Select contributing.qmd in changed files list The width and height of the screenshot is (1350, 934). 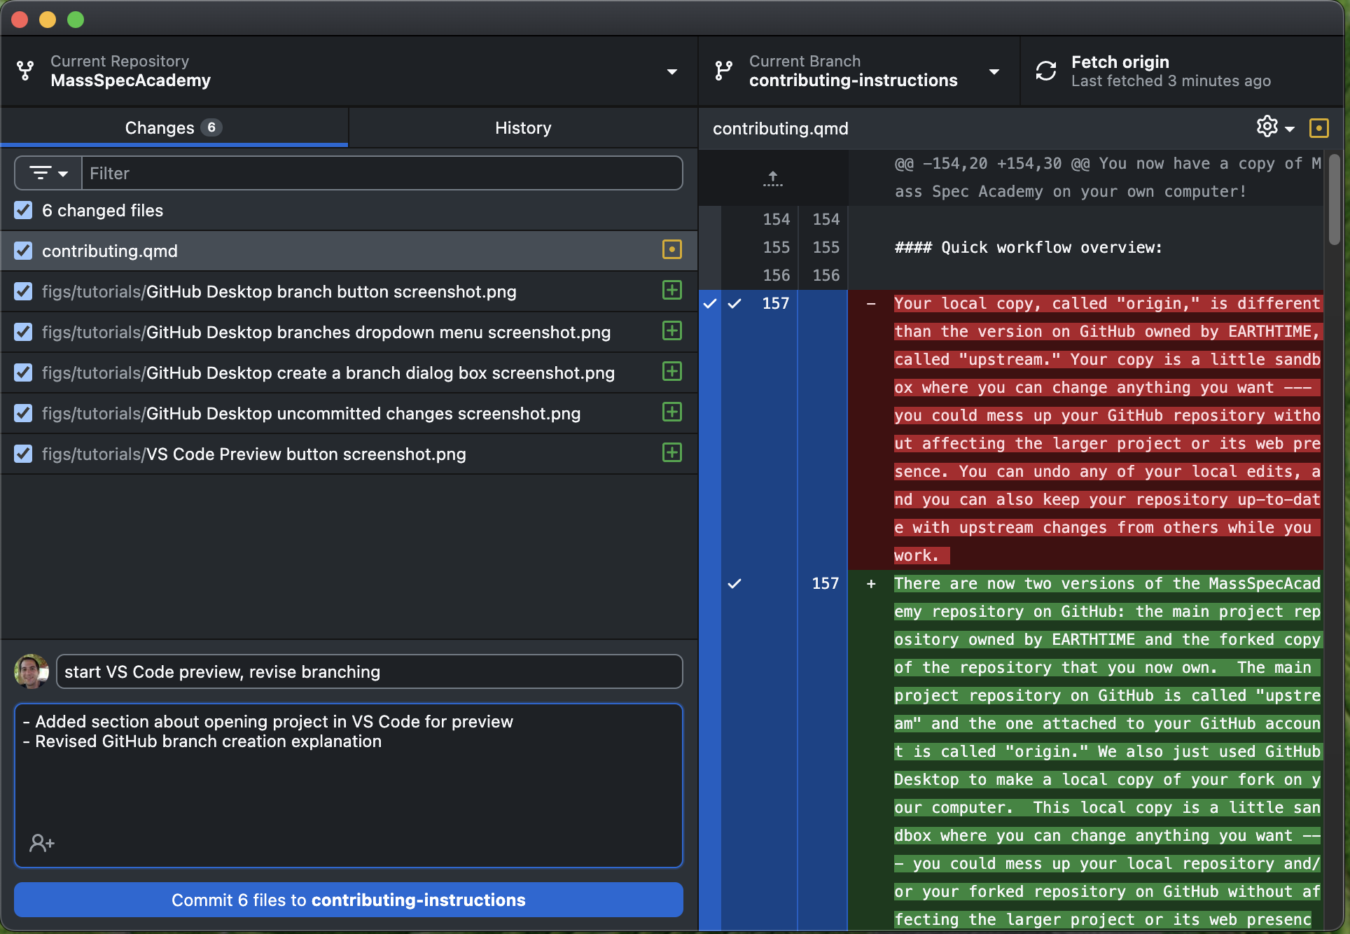point(349,251)
